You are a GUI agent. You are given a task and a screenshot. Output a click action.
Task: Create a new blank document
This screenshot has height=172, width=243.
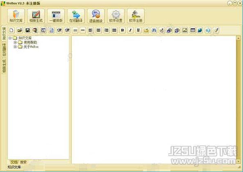[x=11, y=30]
